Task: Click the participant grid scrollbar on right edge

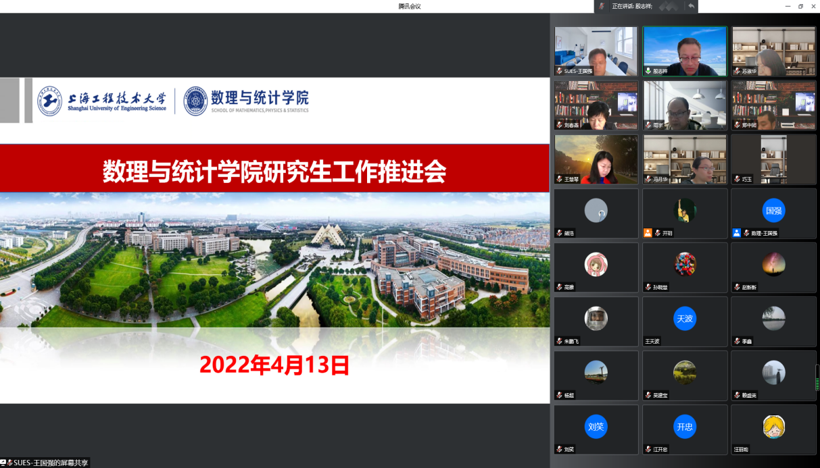Action: pyautogui.click(x=817, y=377)
